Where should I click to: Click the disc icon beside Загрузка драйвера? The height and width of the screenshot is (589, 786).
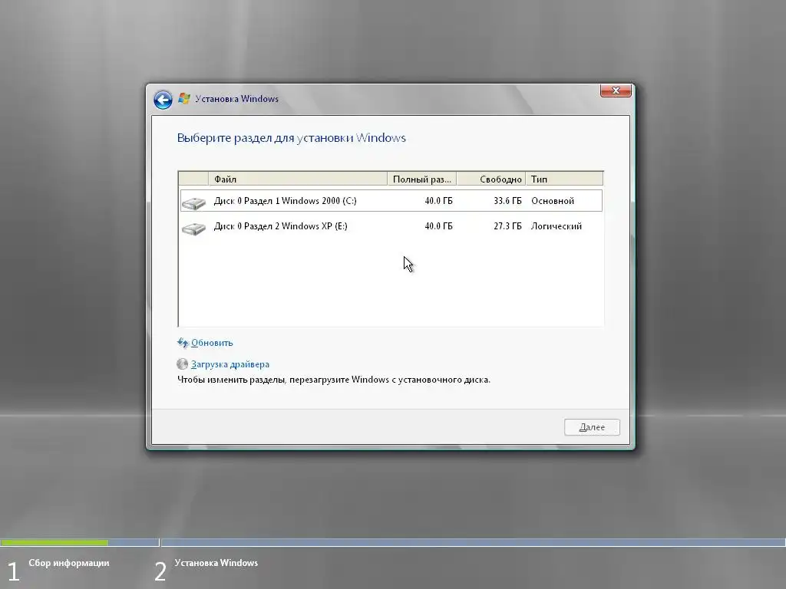click(x=183, y=364)
